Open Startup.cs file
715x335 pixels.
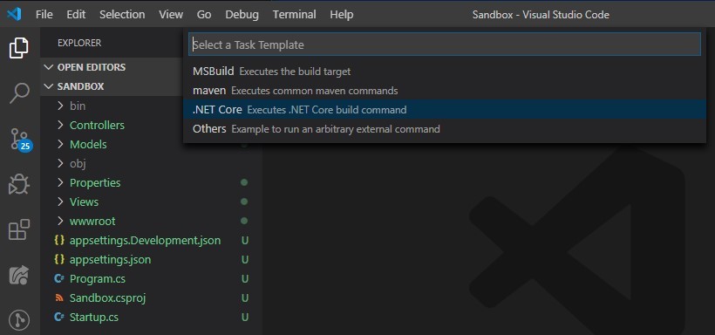pyautogui.click(x=94, y=317)
